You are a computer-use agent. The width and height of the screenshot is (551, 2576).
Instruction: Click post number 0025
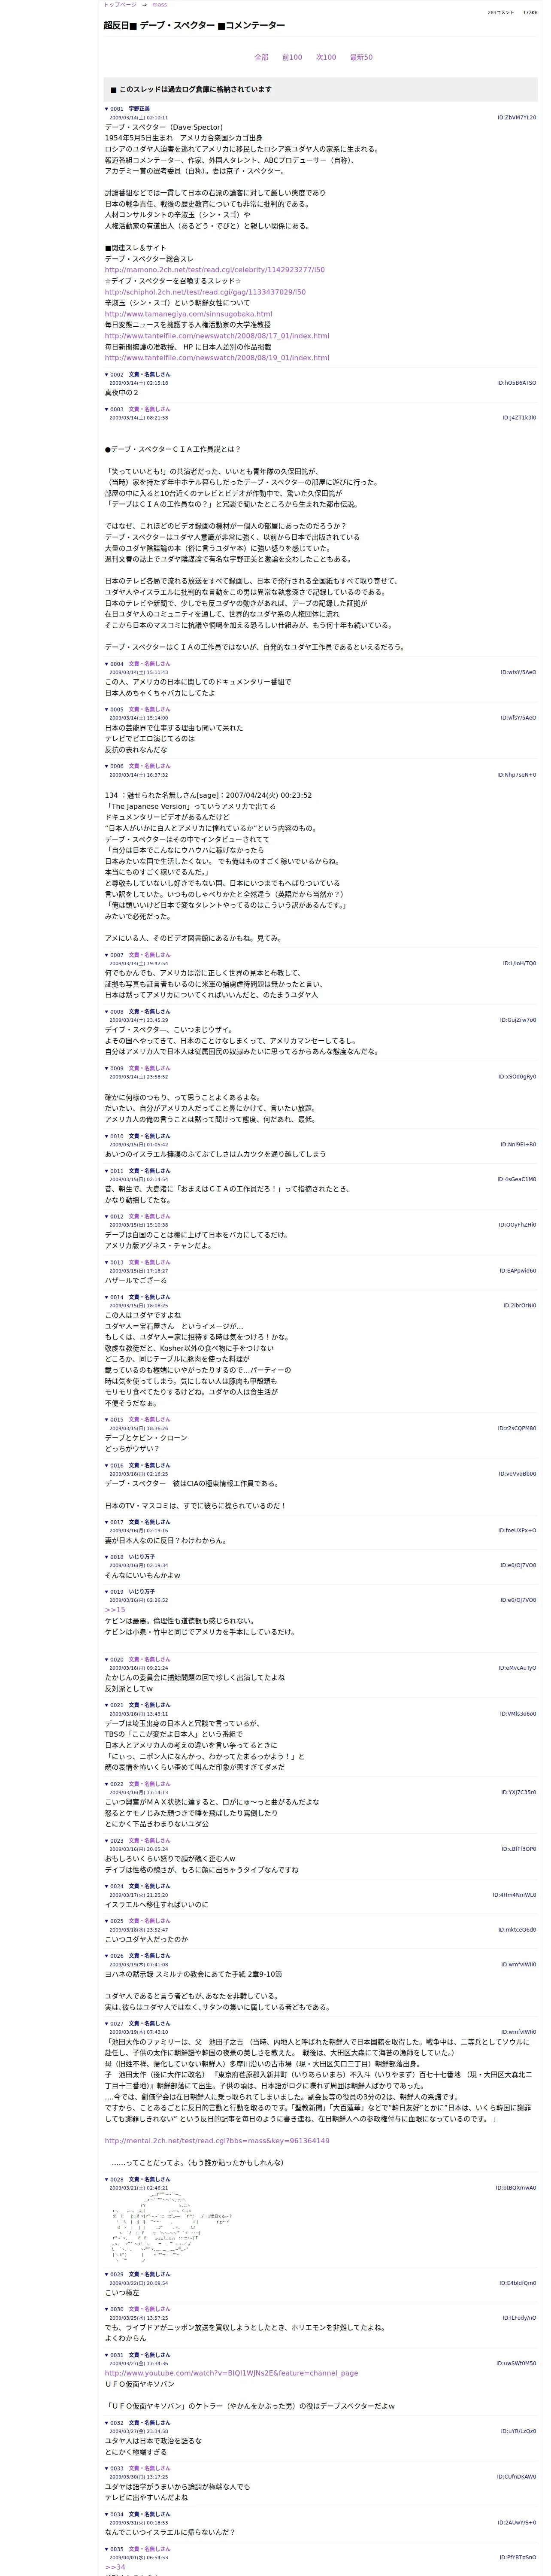[x=117, y=1921]
